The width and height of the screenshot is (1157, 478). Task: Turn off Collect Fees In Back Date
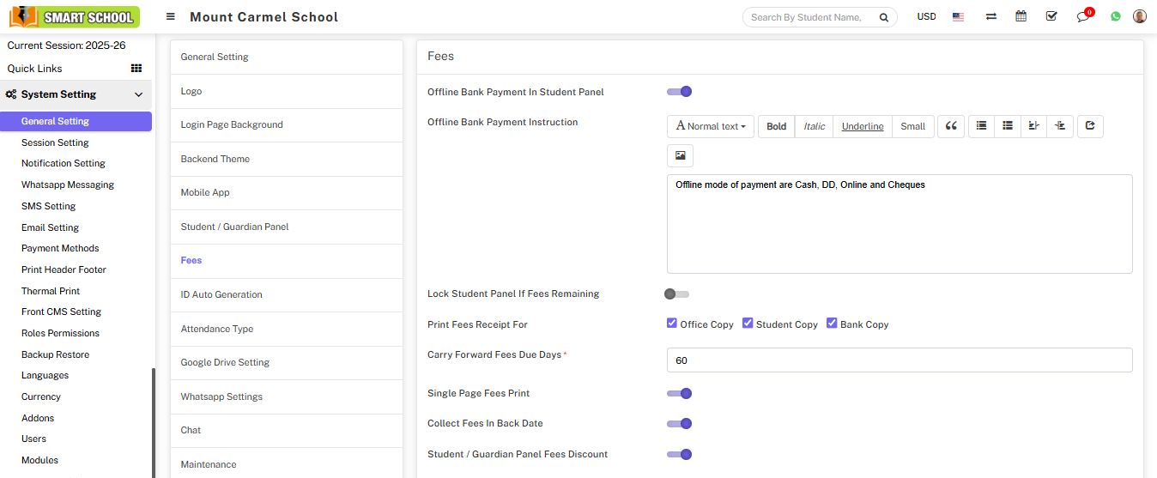click(679, 423)
